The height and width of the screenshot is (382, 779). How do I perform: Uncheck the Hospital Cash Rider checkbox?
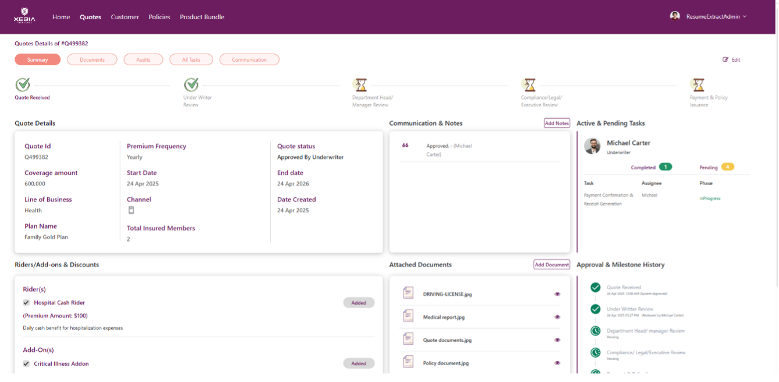click(x=26, y=303)
